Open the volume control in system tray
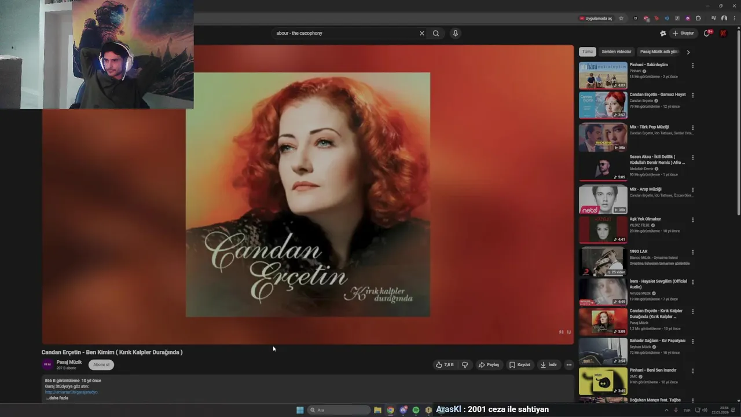This screenshot has height=417, width=741. pos(705,410)
